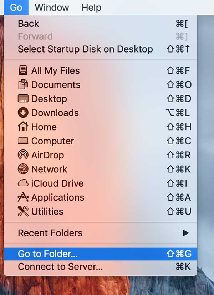Click the Documents file icon
The width and height of the screenshot is (214, 295).
click(x=22, y=84)
